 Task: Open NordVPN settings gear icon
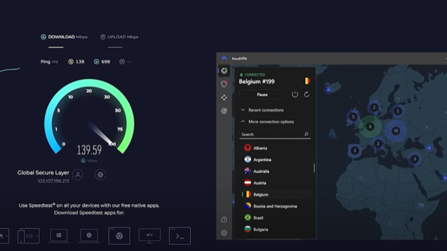coord(224,233)
